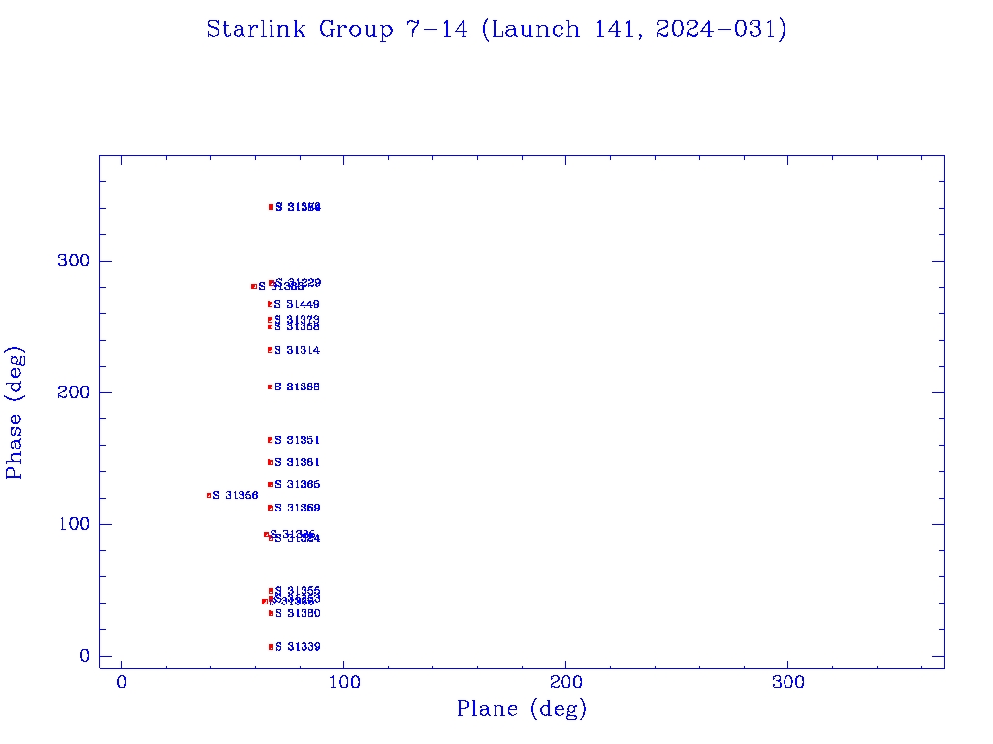
Task: Click the S 31380 satellite label
Action: [x=298, y=613]
